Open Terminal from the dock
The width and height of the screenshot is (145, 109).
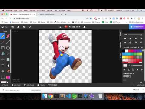56,96
